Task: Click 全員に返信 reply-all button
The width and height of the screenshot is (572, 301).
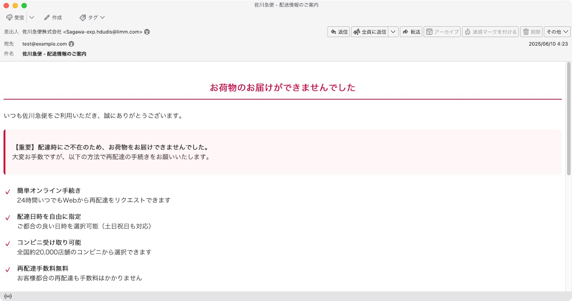Action: tap(370, 32)
